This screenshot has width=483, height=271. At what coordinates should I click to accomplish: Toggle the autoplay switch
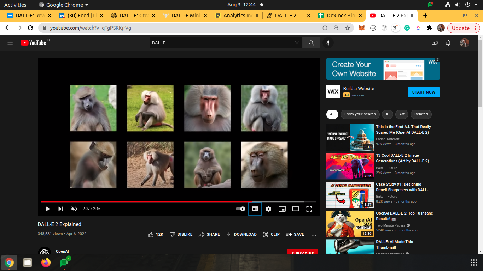pos(240,209)
